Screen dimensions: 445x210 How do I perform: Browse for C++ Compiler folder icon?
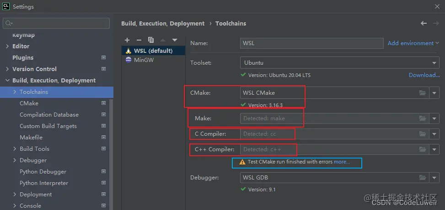[423, 149]
